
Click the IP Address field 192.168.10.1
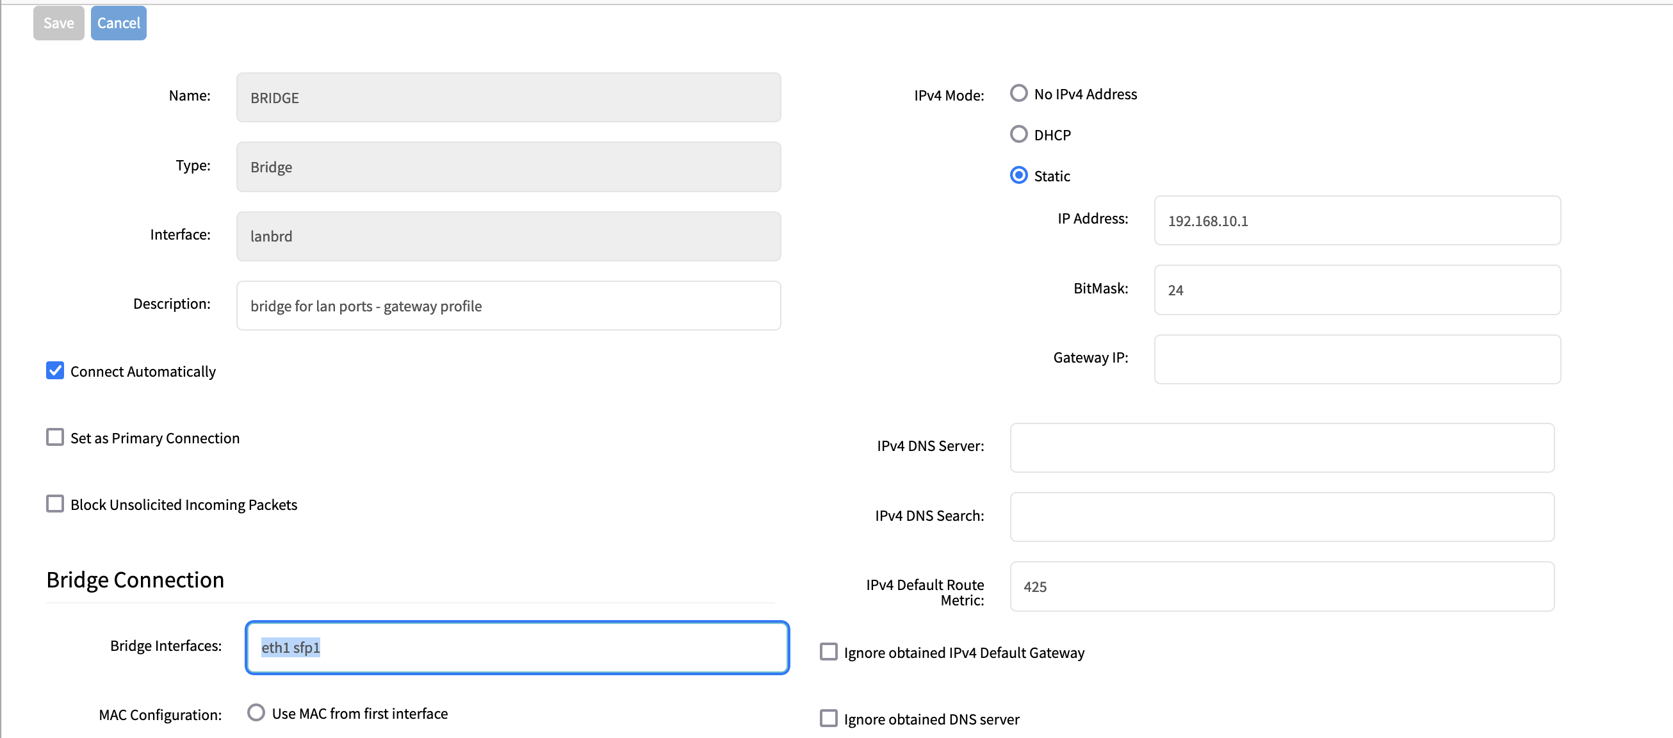click(x=1357, y=221)
